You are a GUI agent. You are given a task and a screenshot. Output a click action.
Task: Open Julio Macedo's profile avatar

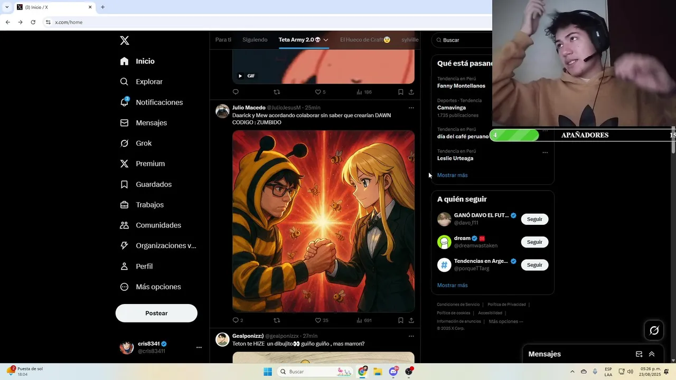pos(222,111)
